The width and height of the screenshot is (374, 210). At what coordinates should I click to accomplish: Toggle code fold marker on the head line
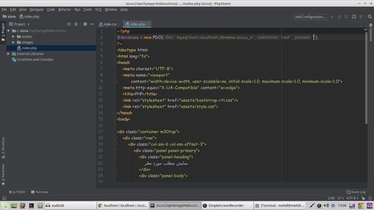[x=115, y=62]
